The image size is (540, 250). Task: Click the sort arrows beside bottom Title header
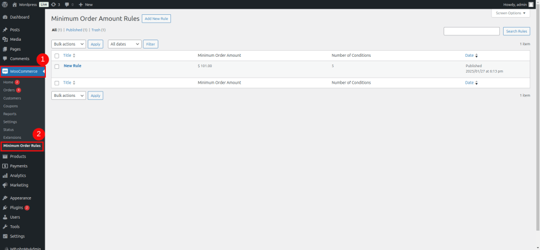[74, 83]
